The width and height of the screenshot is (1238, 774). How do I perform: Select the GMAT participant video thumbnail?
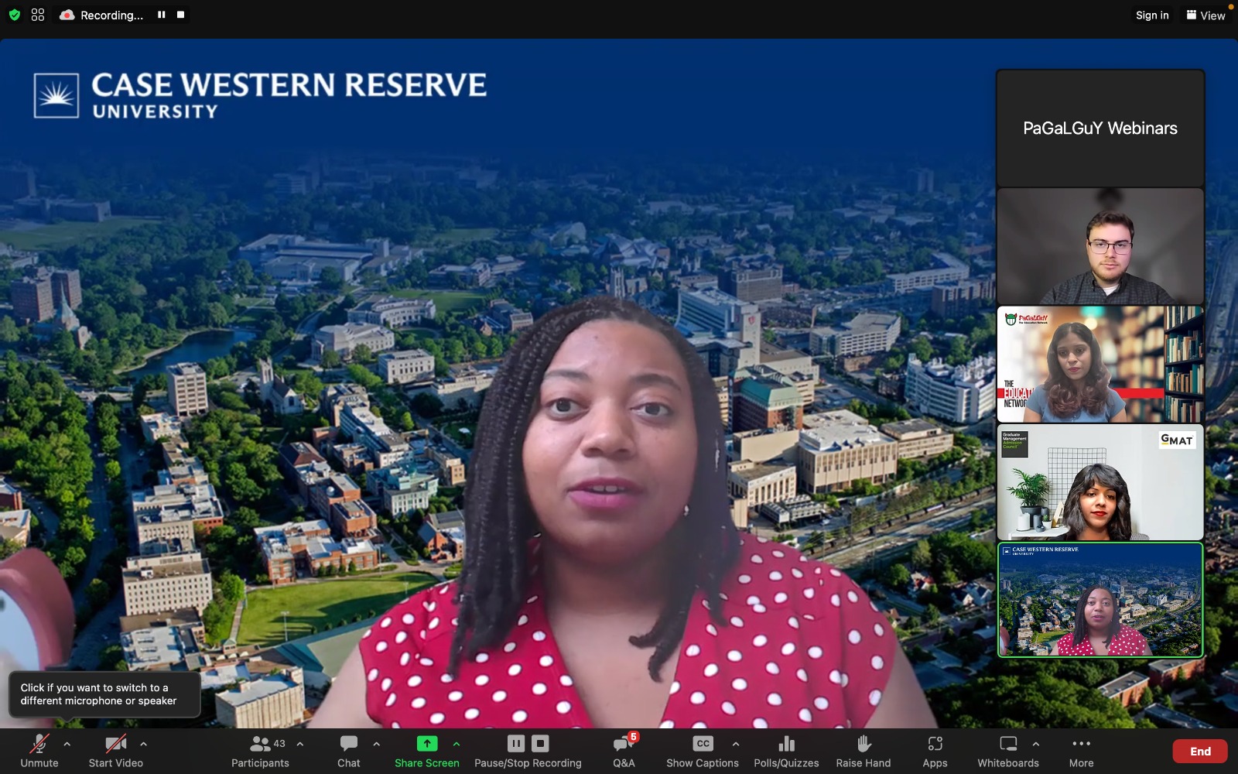(1100, 481)
